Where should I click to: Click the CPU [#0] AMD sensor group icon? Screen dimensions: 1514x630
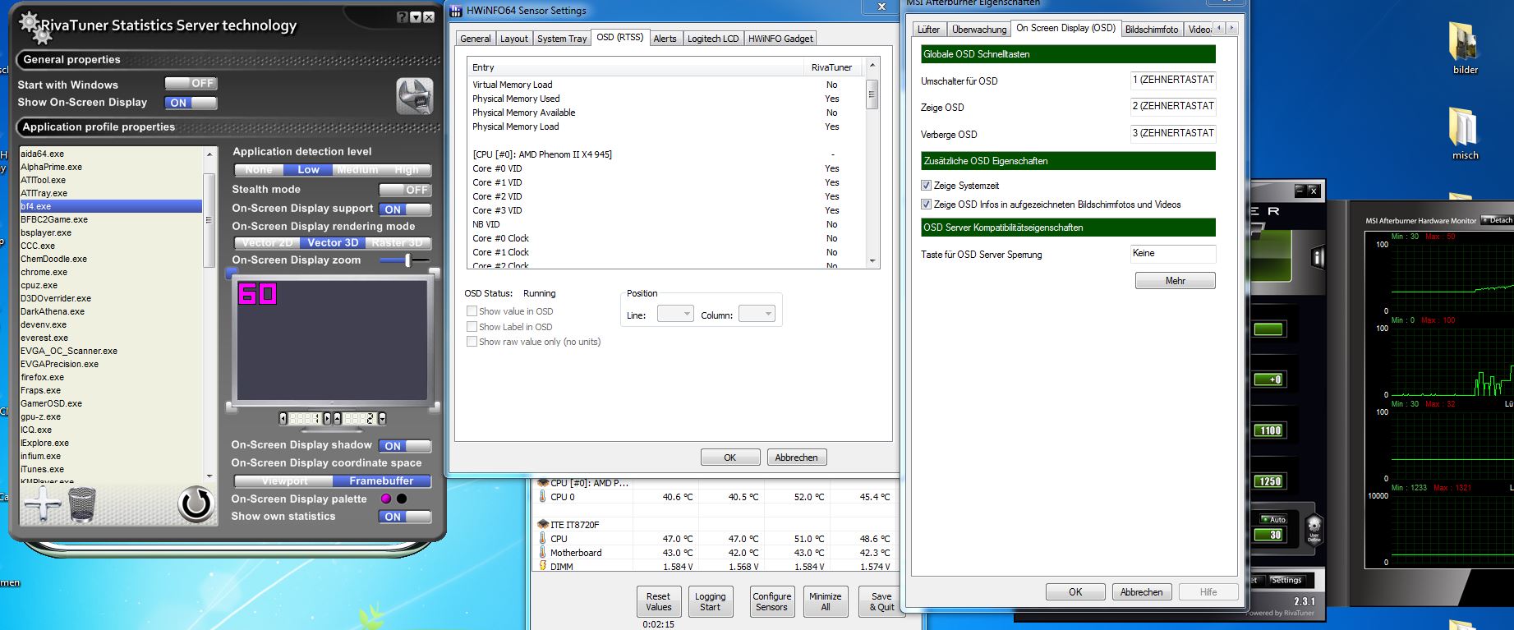(x=542, y=483)
